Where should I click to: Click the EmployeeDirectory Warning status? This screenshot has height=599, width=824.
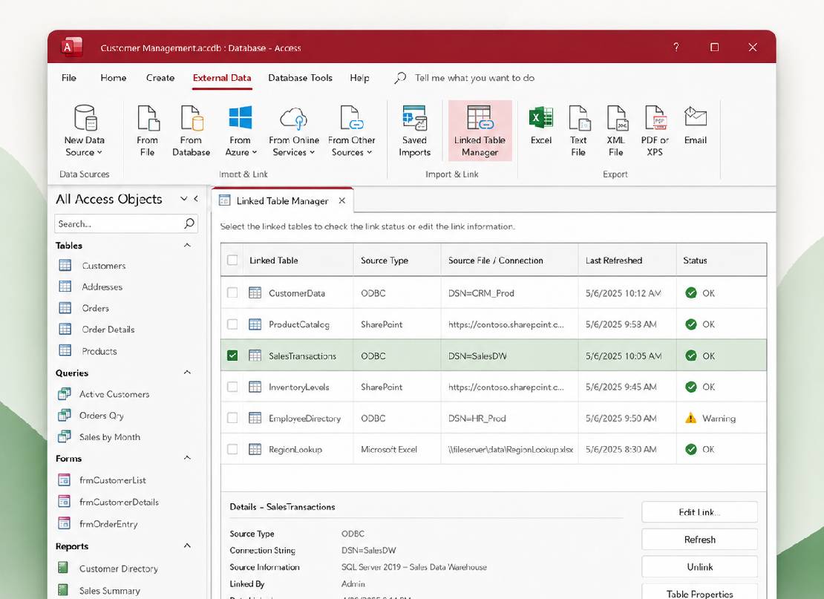click(x=710, y=418)
